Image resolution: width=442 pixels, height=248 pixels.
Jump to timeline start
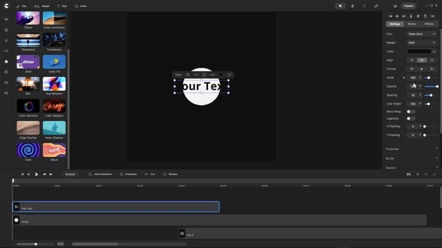22,174
